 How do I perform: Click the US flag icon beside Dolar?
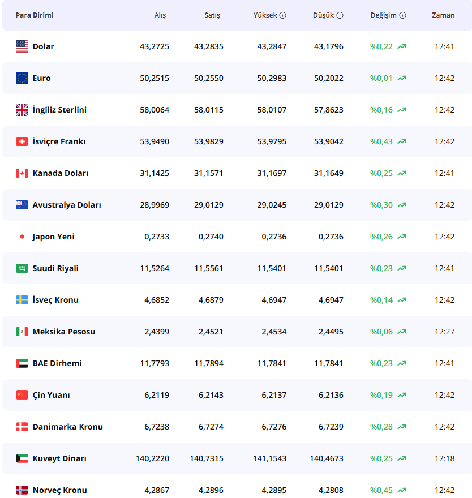(22, 46)
